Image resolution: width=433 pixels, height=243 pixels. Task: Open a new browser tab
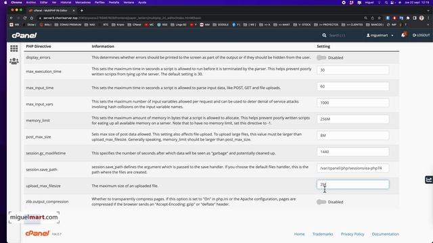click(x=82, y=11)
